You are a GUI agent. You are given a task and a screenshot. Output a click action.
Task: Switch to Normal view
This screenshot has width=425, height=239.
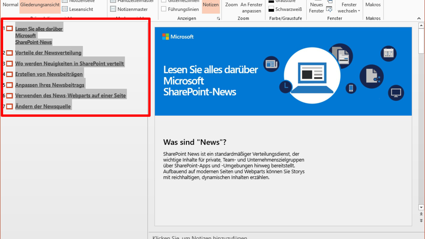pyautogui.click(x=10, y=5)
